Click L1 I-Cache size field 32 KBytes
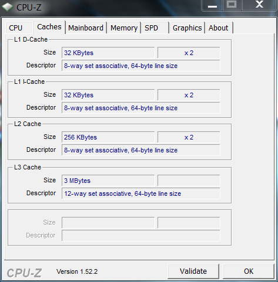This screenshot has height=282, width=278. click(x=108, y=95)
